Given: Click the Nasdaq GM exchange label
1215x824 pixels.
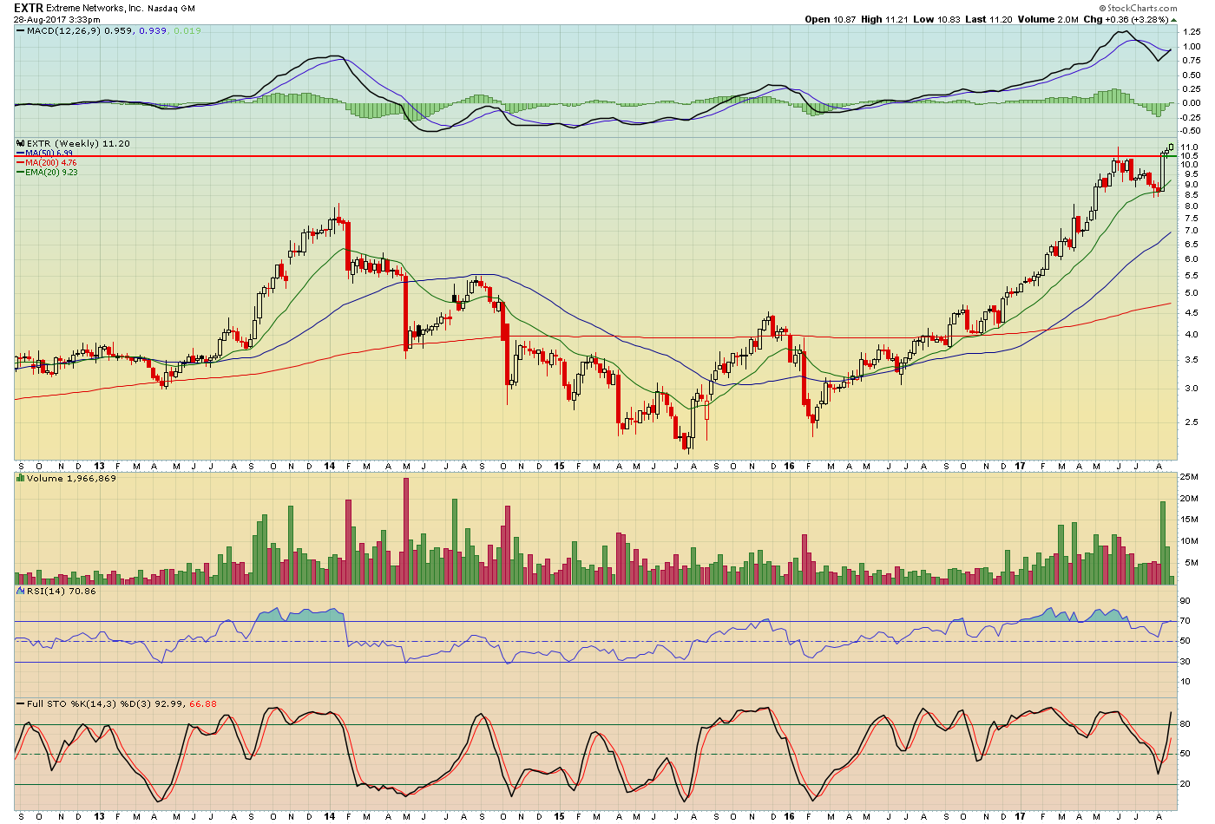Looking at the screenshot, I should click(171, 9).
